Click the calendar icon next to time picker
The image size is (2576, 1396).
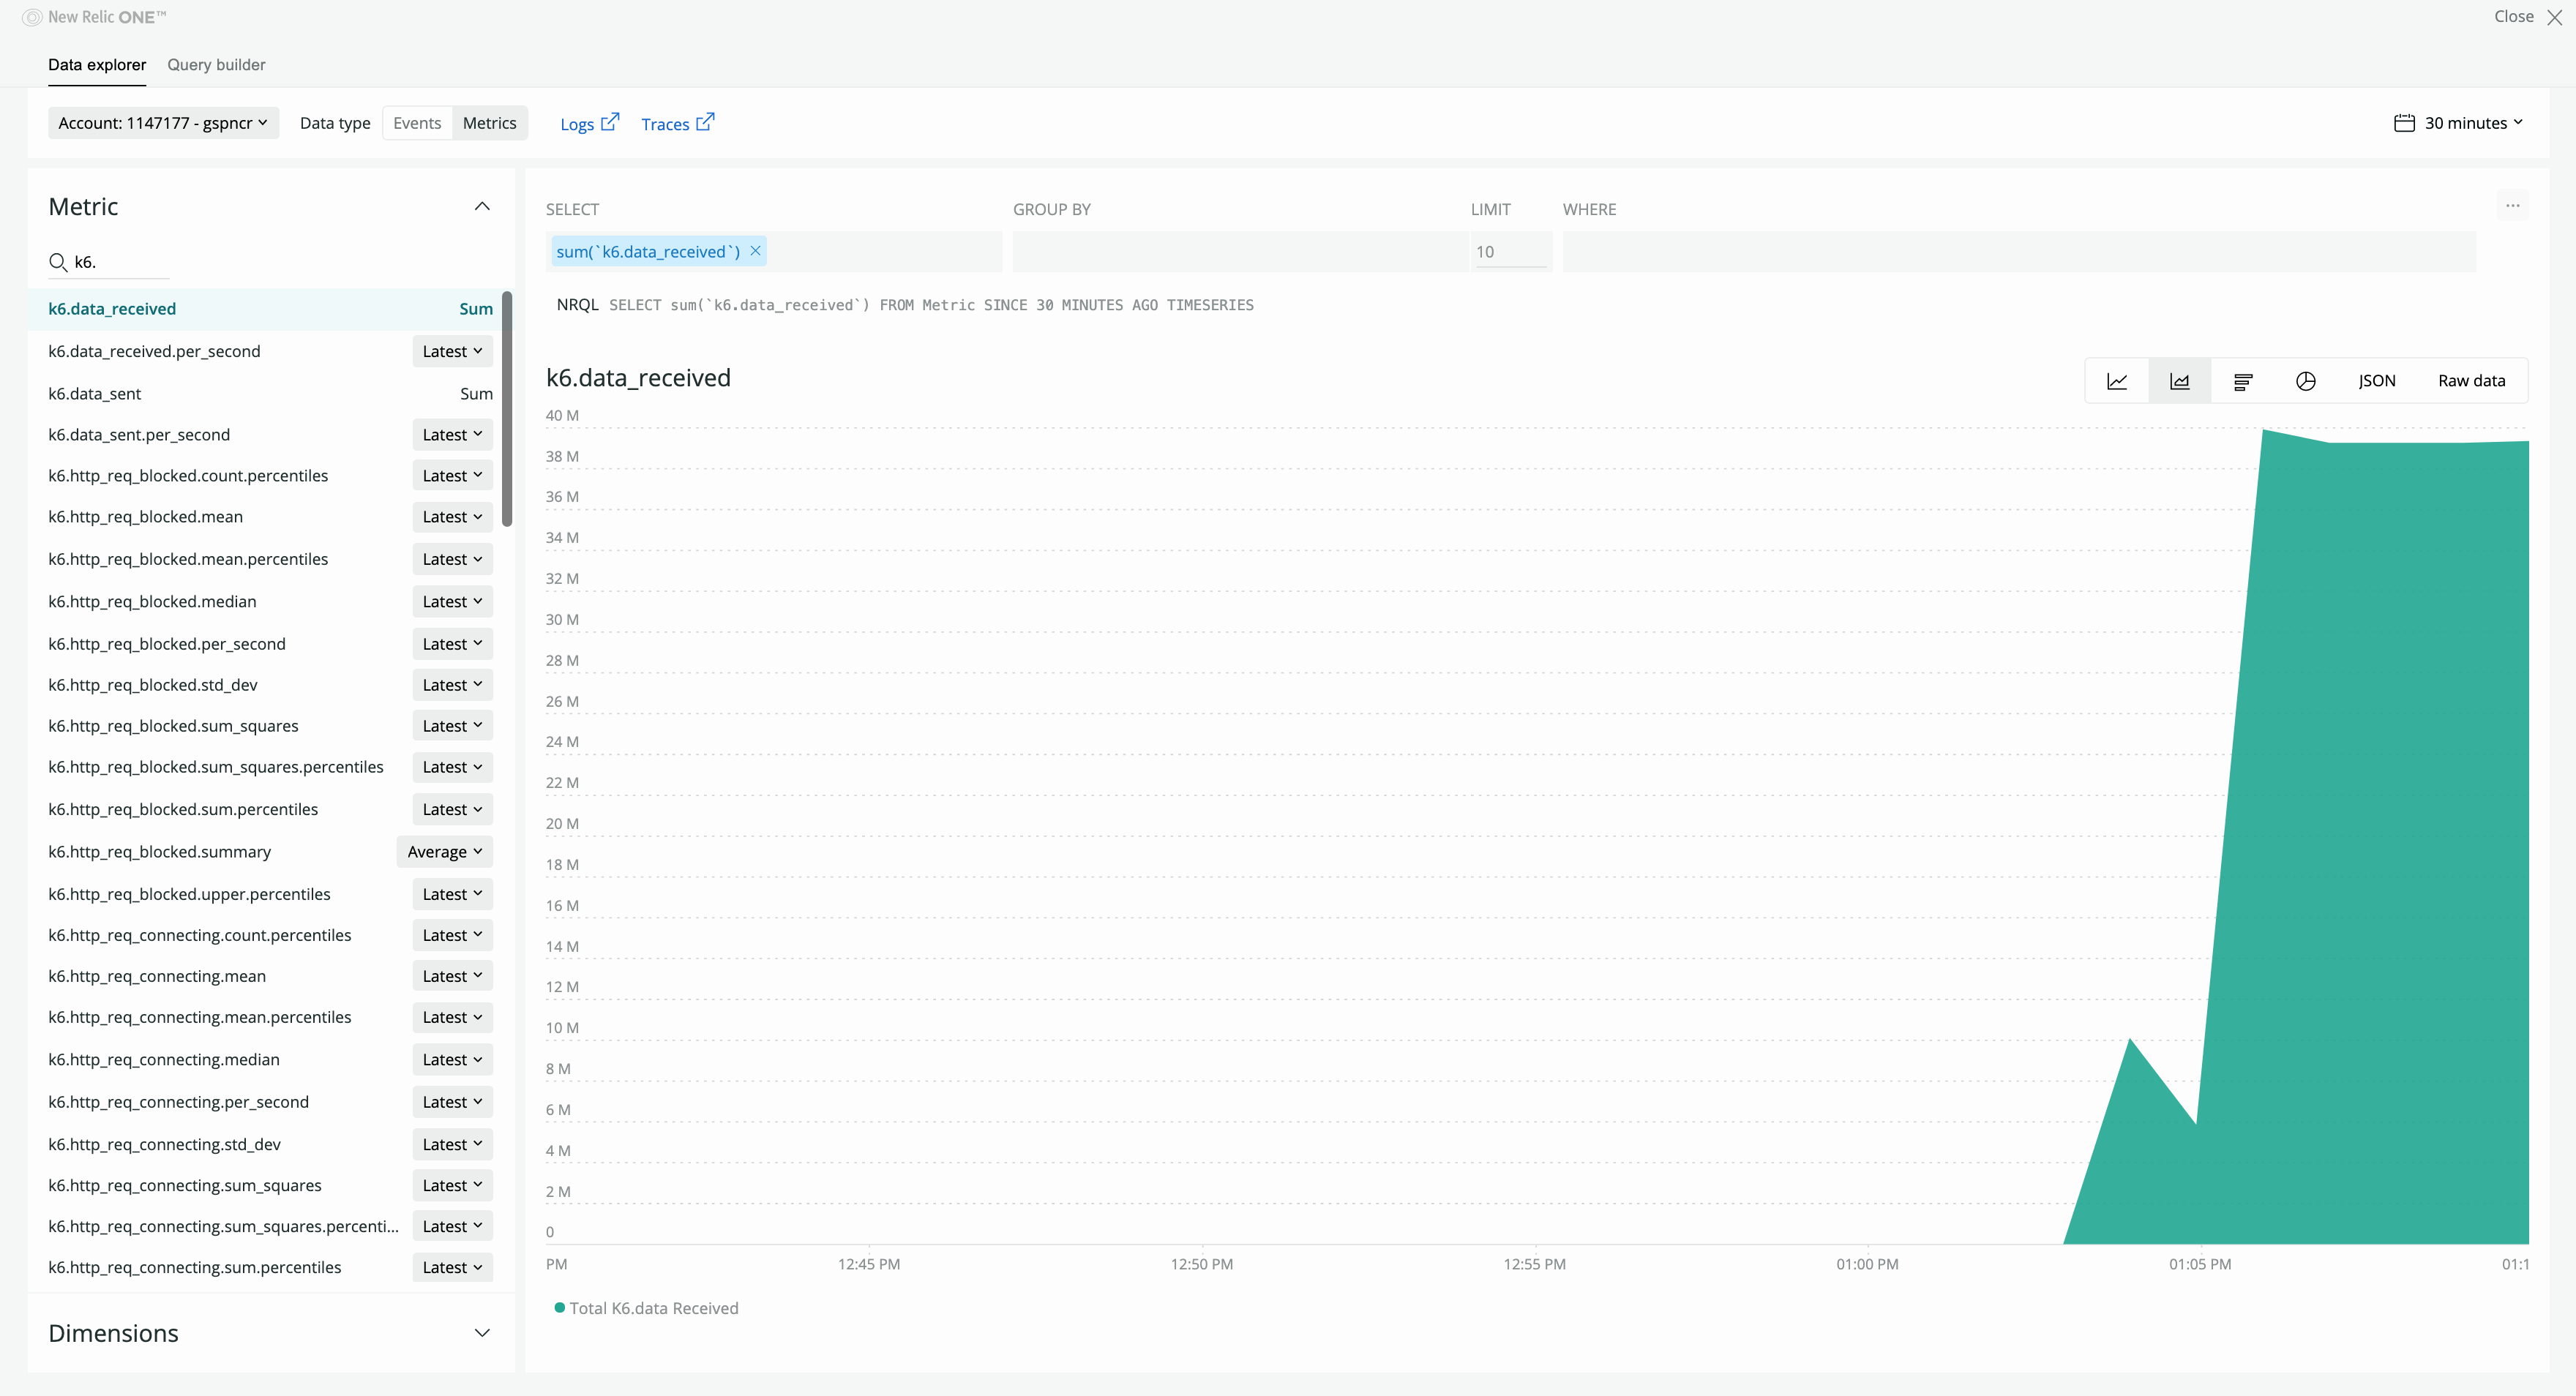pos(2405,122)
